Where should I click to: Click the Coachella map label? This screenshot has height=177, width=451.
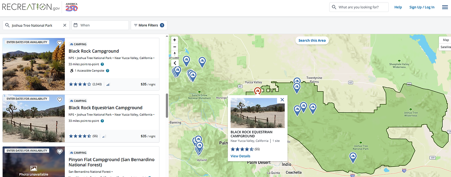coord(294,172)
